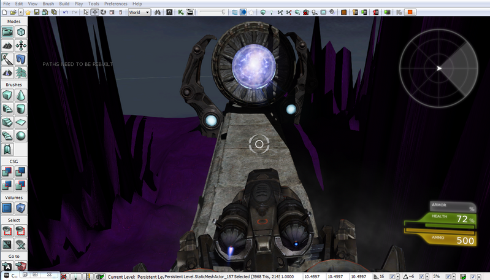Create a Sheet builder brush
This screenshot has width=490, height=280.
click(x=21, y=122)
